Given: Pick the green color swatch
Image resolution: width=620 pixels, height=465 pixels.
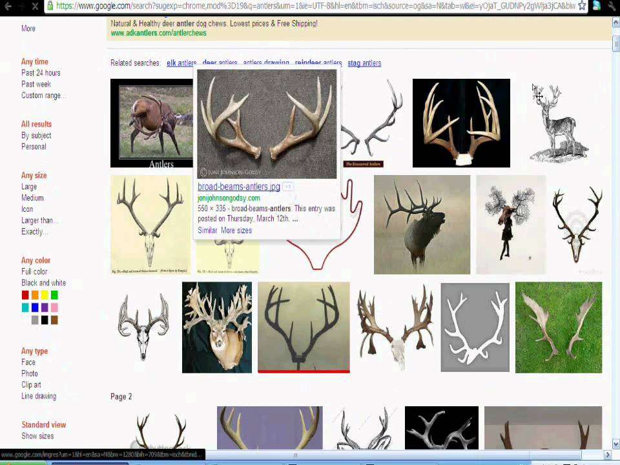Looking at the screenshot, I should click(54, 295).
